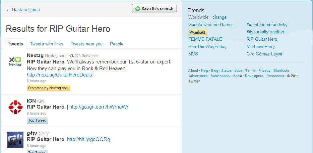313x153 pixels.
Task: Open the bit.ly/gcQQRq link
Action: click(x=88, y=139)
